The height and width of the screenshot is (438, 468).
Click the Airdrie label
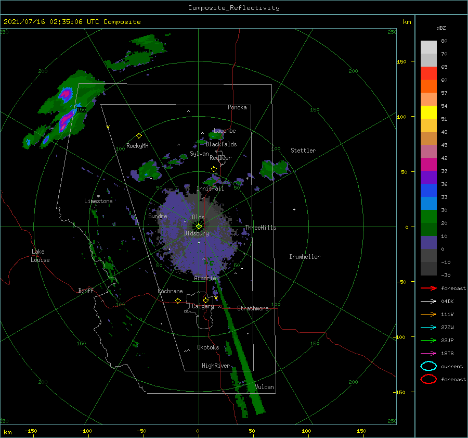click(205, 278)
